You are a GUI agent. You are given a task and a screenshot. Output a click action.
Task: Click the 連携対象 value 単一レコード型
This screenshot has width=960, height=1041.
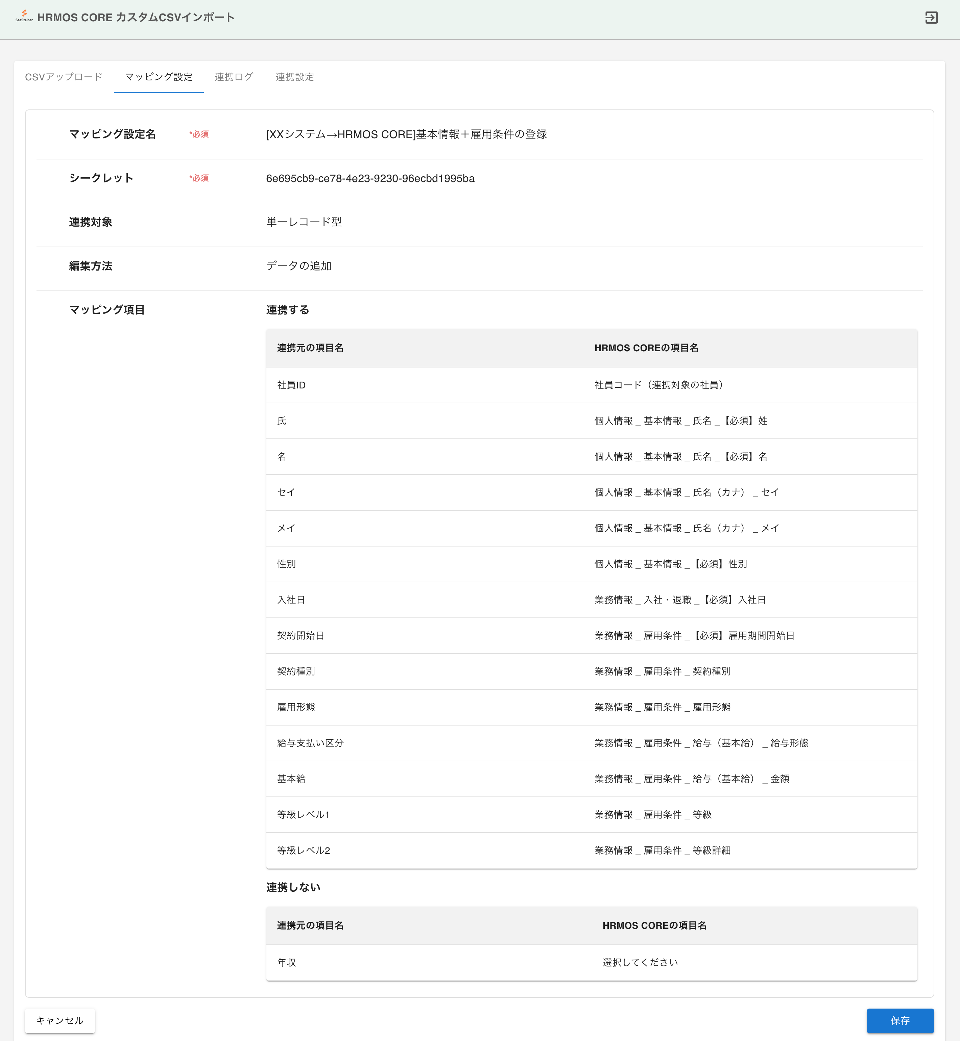click(x=304, y=222)
